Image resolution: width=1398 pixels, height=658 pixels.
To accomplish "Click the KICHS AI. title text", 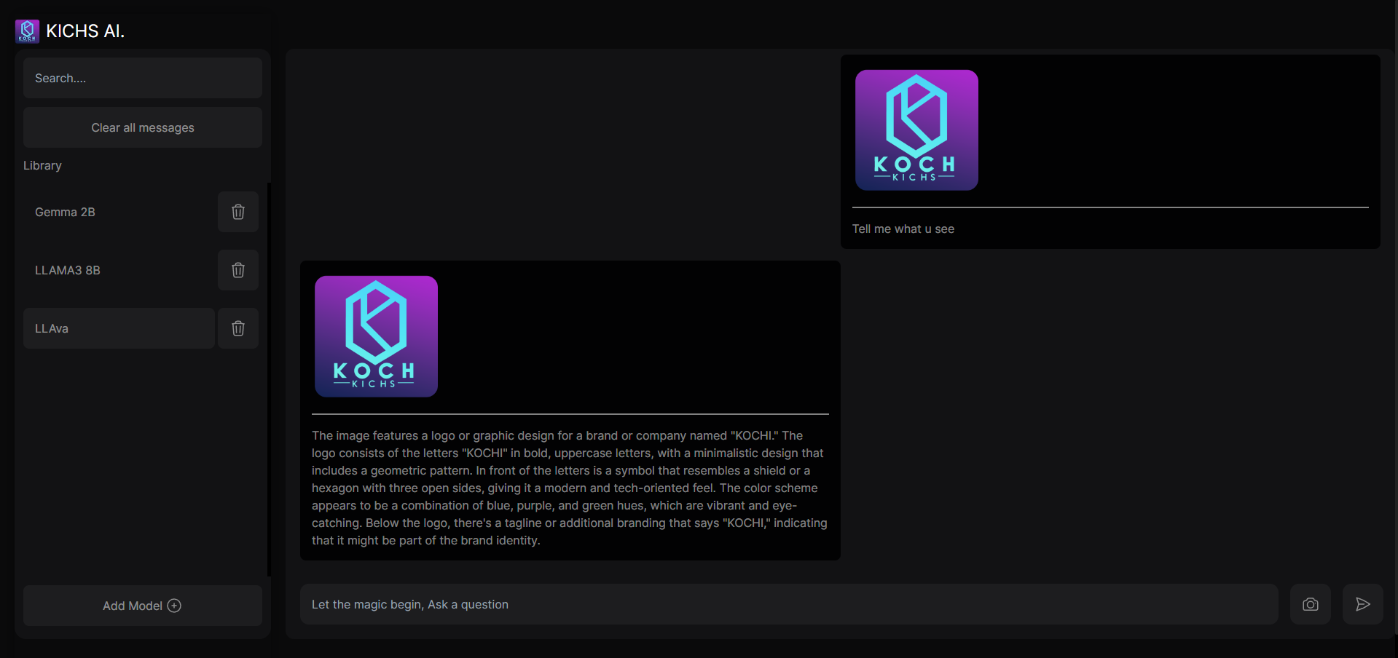I will (85, 31).
